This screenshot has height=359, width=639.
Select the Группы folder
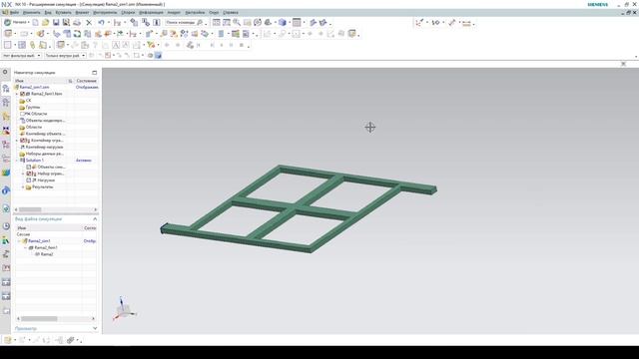(x=33, y=107)
